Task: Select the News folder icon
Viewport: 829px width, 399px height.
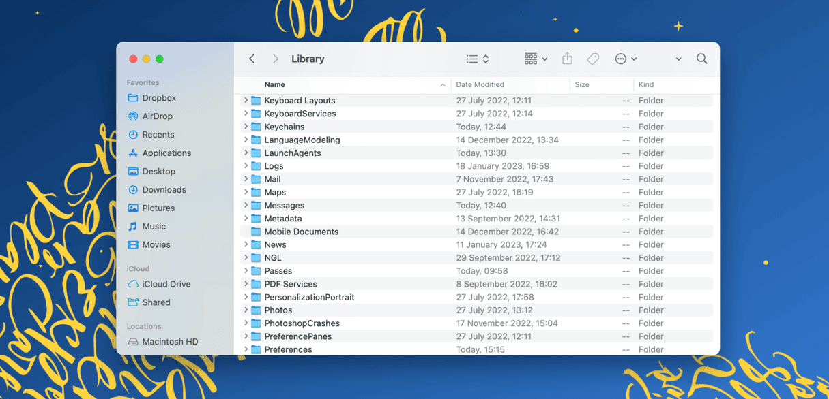Action: pyautogui.click(x=256, y=245)
